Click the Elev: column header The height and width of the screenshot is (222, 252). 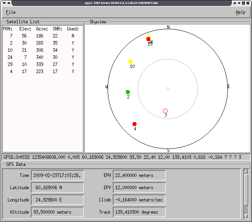(25, 29)
